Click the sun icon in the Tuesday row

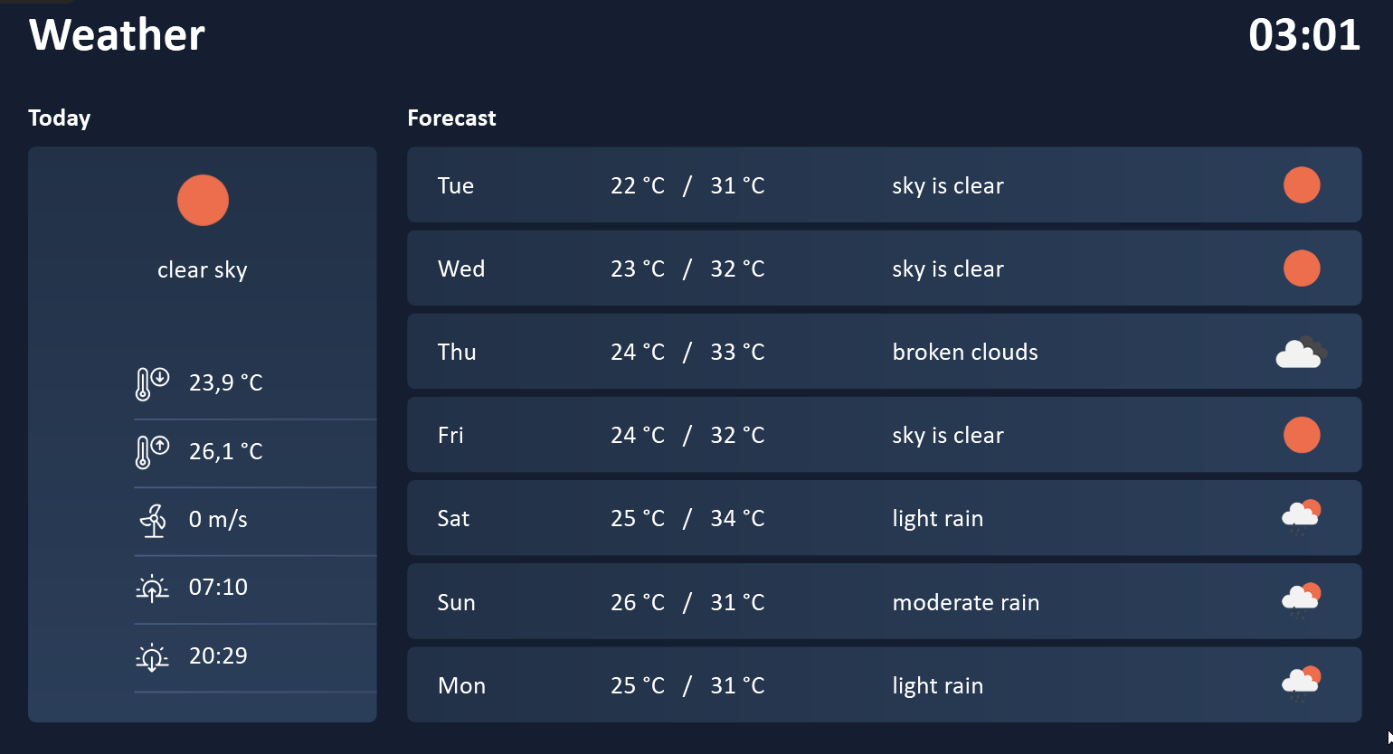coord(1302,185)
